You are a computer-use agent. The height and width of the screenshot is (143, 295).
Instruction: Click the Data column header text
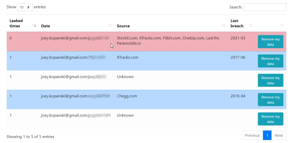coord(46,26)
